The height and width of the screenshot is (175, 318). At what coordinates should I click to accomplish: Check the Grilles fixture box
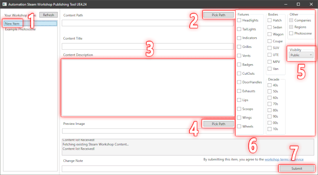tap(239, 47)
